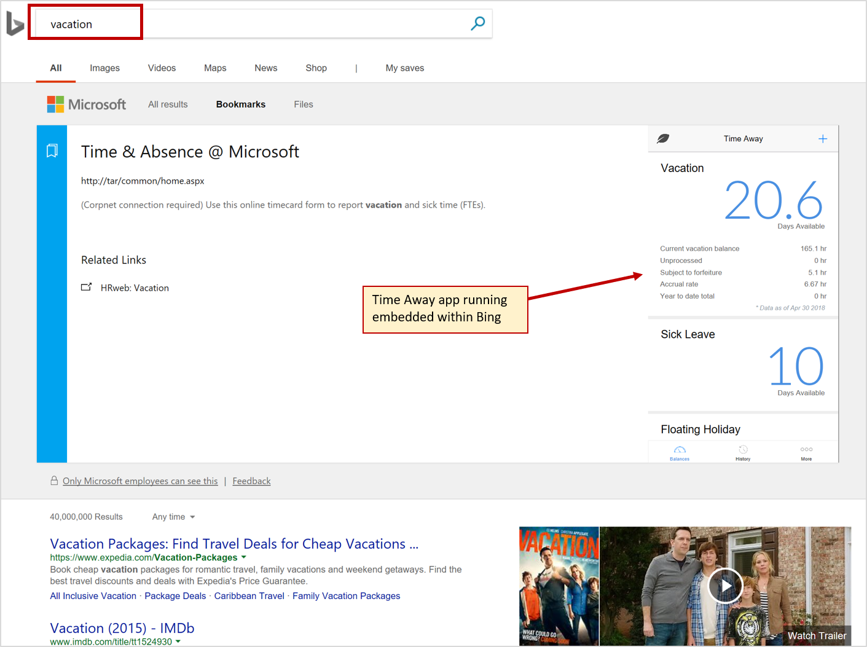Click the plus icon in Time Away header
Viewport: 867px width, 647px height.
coord(823,138)
